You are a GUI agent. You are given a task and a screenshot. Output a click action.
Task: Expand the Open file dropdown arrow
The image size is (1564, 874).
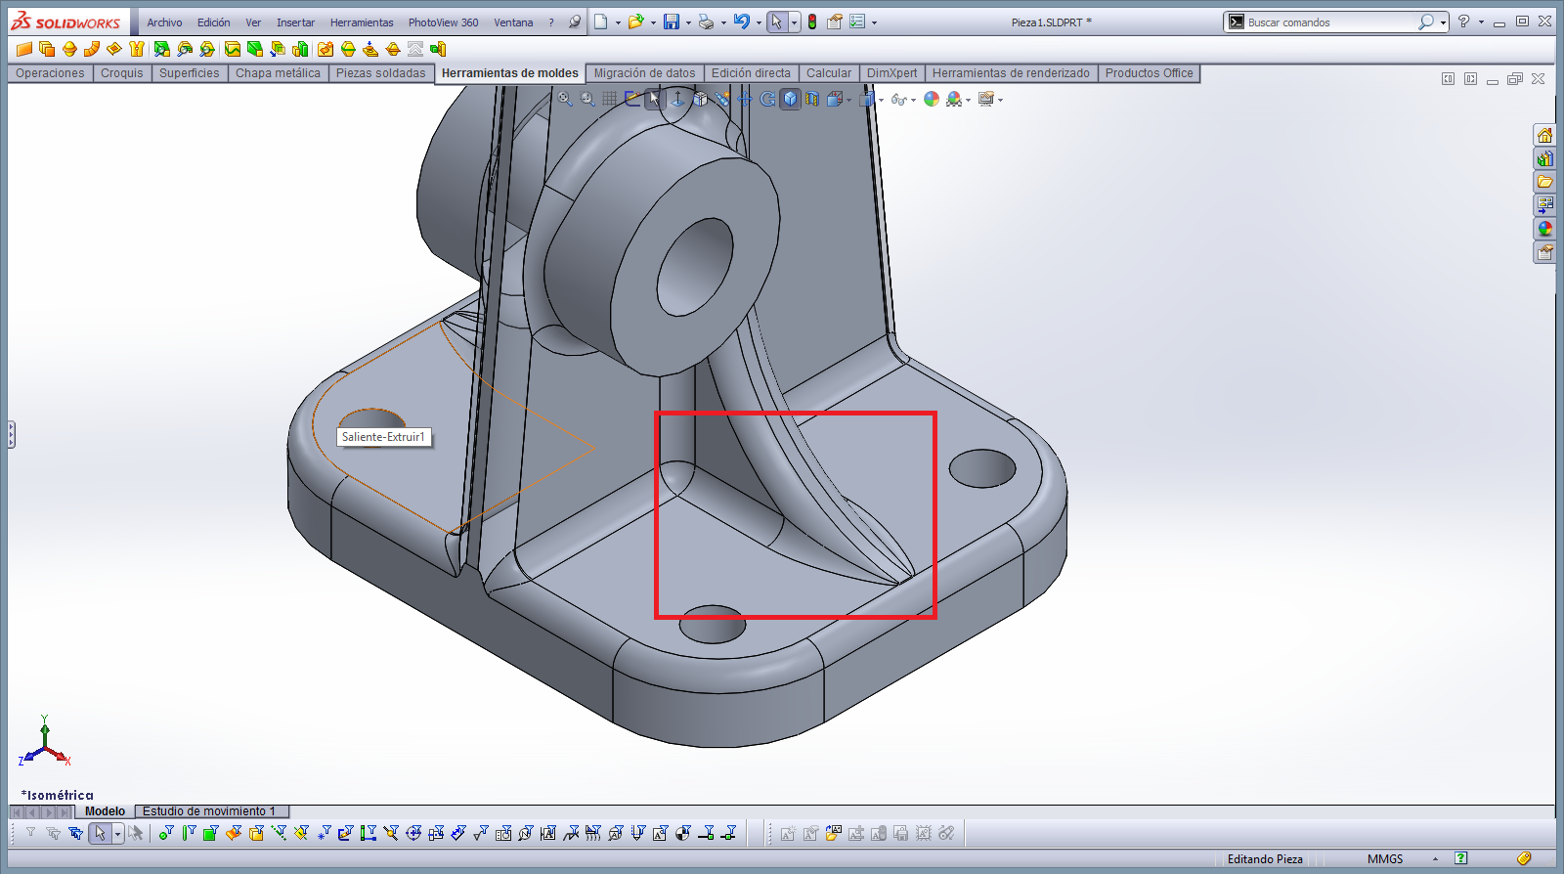click(x=653, y=22)
